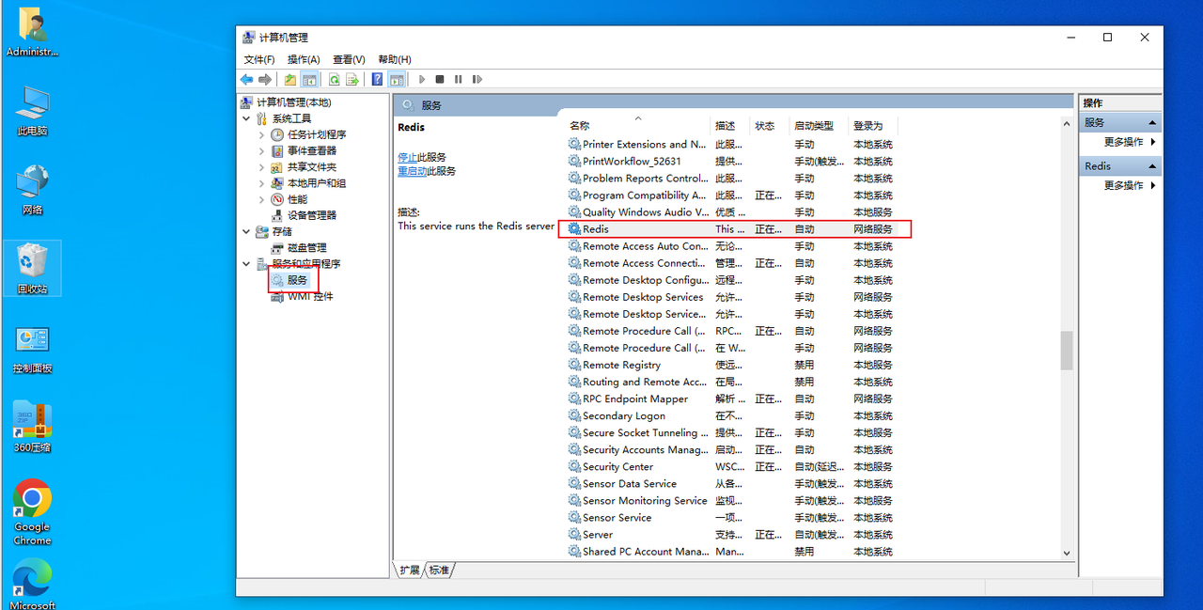Viewport: 1203px width, 610px height.
Task: Expand the 本地用户和组 tree node
Action: click(x=261, y=183)
